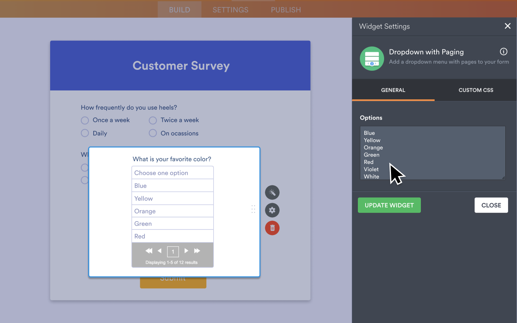Image resolution: width=517 pixels, height=323 pixels.
Task: Click the UPDATE WIDGET button
Action: pyautogui.click(x=389, y=205)
